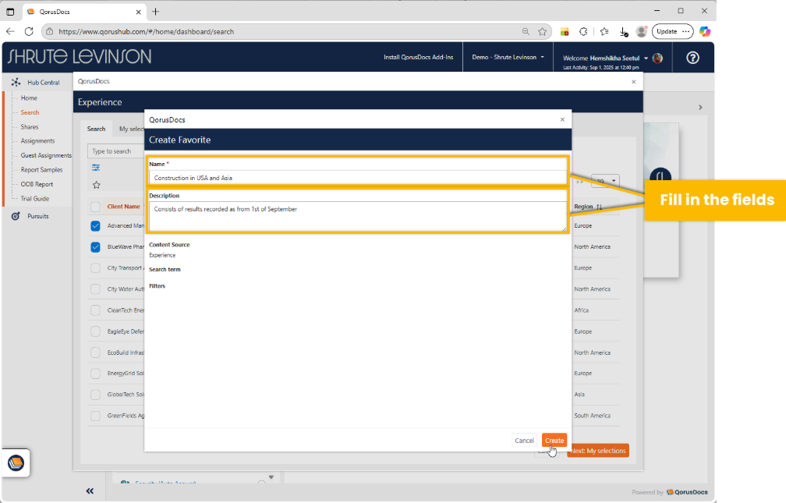786x503 pixels.
Task: Click Cancel in Create Favorite dialog
Action: (x=524, y=441)
